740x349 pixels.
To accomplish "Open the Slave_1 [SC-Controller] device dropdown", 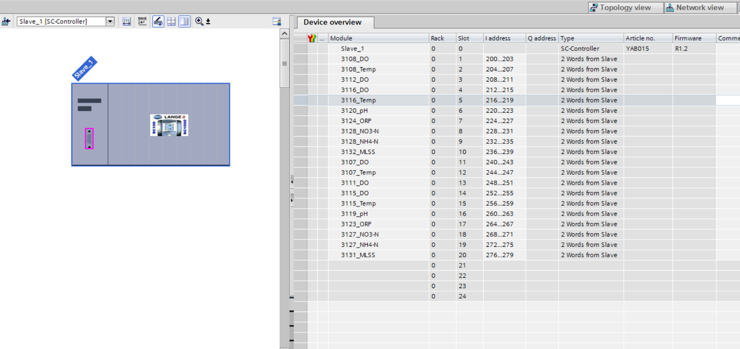I will click(x=110, y=21).
